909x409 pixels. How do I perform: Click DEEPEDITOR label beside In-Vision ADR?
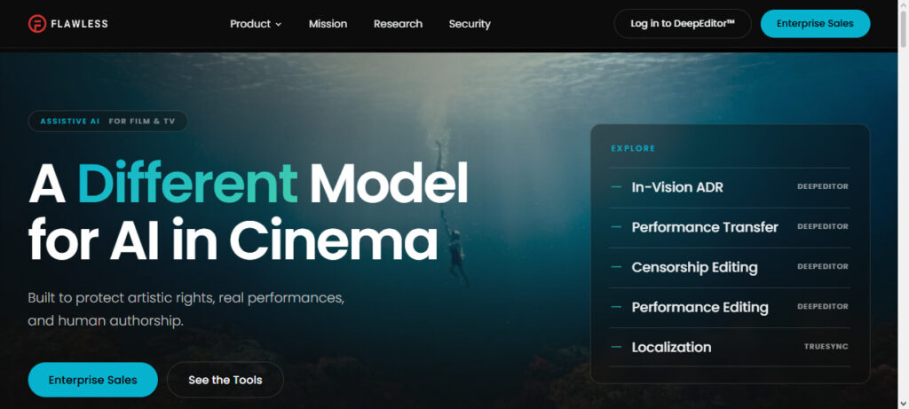tap(823, 186)
